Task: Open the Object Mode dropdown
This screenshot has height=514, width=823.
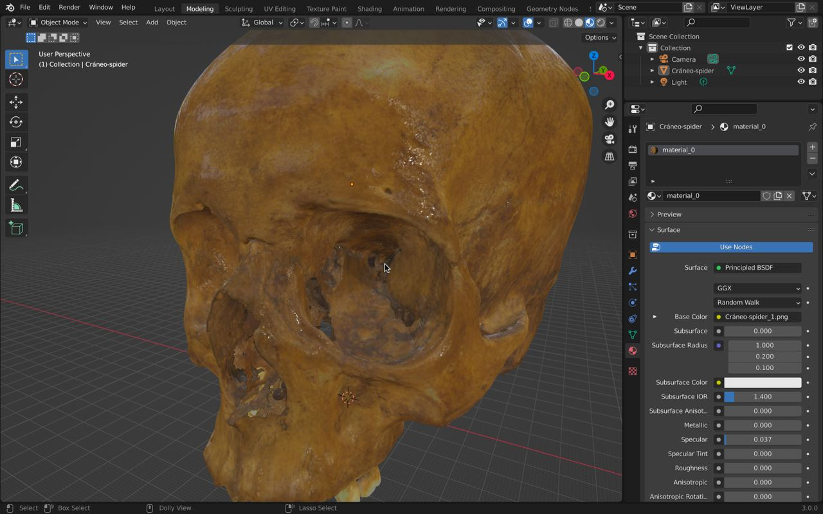Action: click(x=59, y=22)
